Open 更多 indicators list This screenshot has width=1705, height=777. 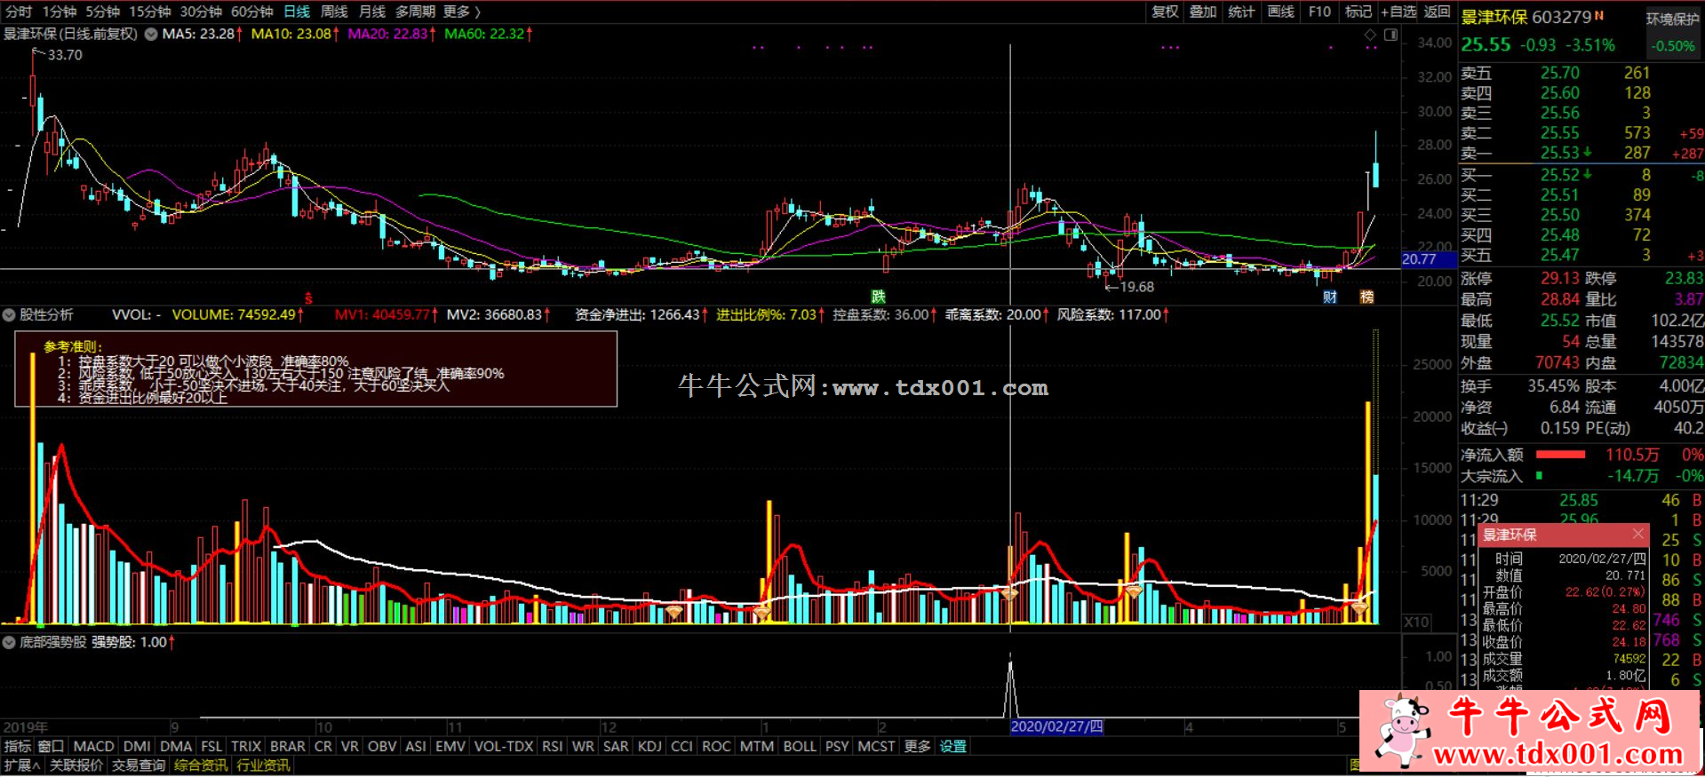(918, 746)
